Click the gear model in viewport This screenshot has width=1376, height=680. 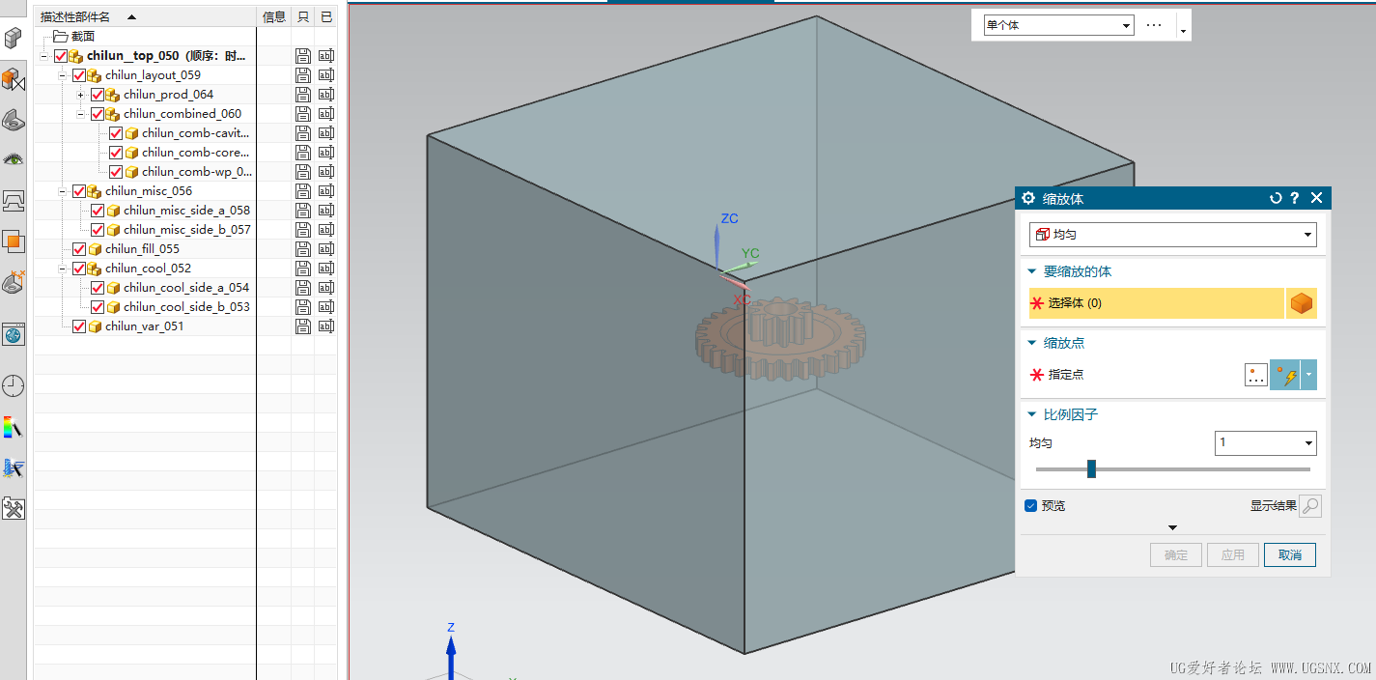(779, 340)
